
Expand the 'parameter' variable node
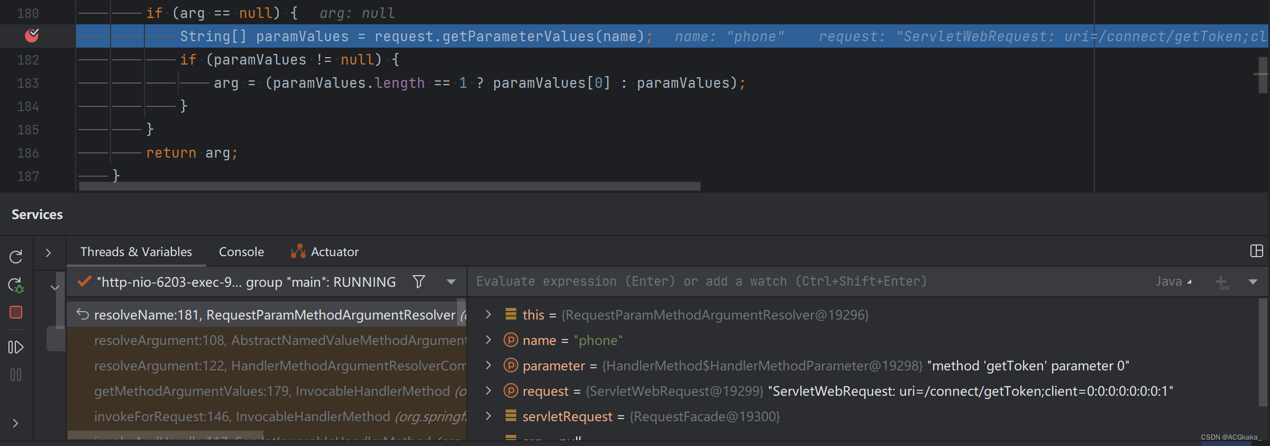point(488,365)
